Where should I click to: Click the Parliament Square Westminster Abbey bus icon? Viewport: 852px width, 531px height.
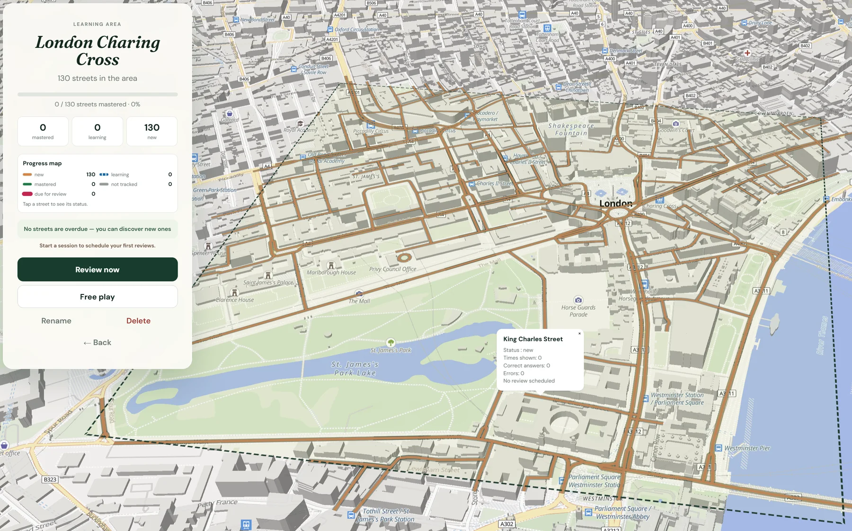pos(588,512)
